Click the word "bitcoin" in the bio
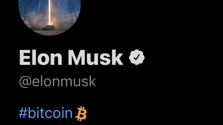 coord(50,113)
